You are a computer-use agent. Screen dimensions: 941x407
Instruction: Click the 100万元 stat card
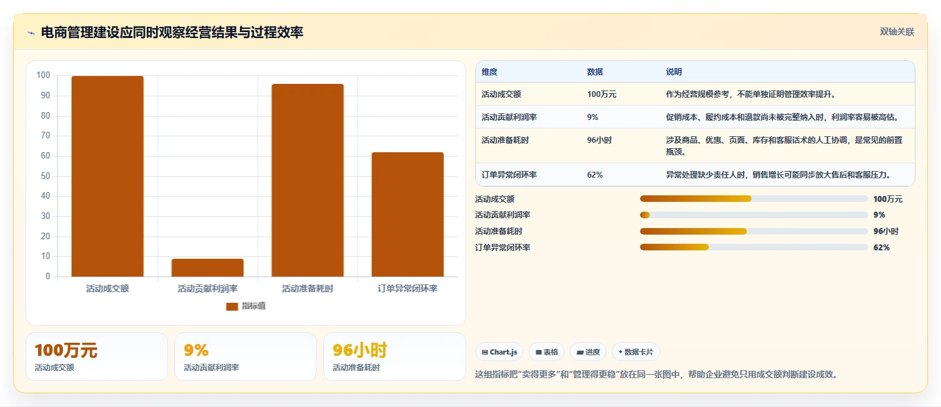[x=96, y=357]
